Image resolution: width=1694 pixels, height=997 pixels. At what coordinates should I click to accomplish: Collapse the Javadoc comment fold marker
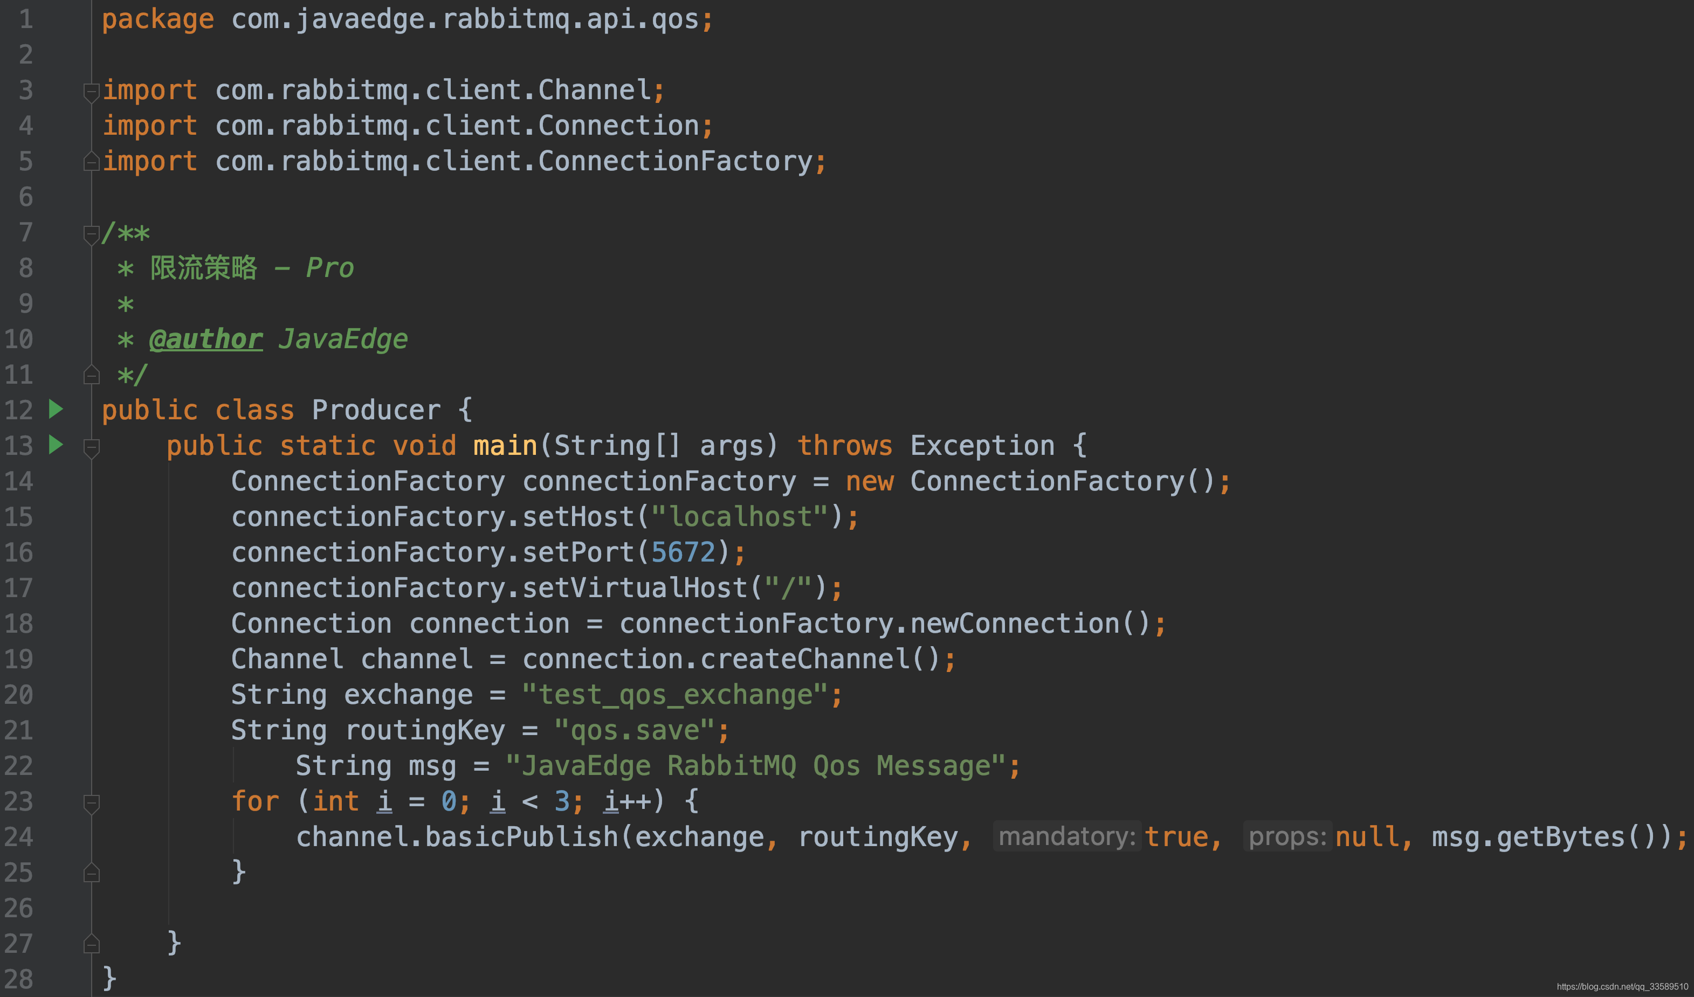point(92,234)
